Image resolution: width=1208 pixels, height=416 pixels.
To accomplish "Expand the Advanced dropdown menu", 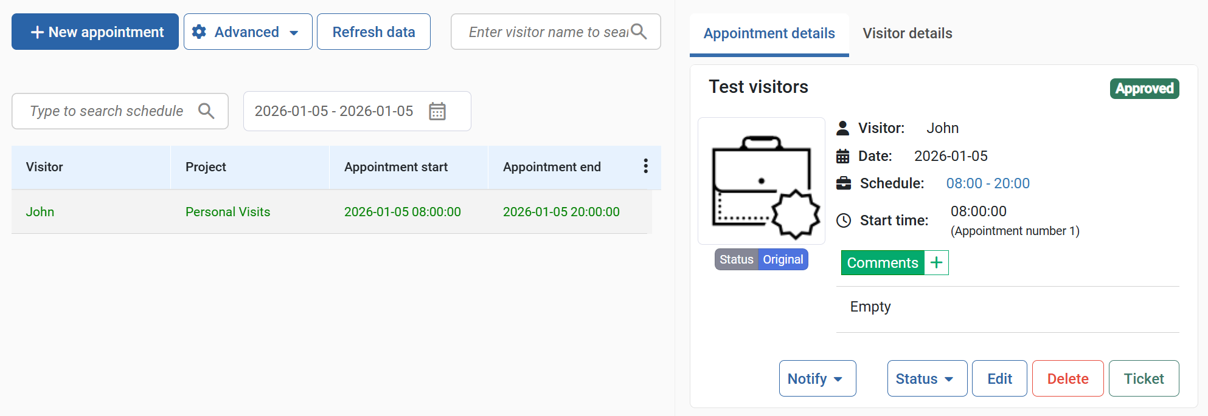I will pyautogui.click(x=294, y=33).
